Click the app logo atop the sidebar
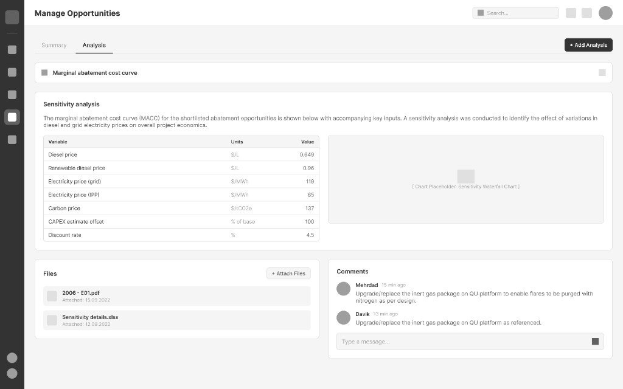 pos(12,17)
